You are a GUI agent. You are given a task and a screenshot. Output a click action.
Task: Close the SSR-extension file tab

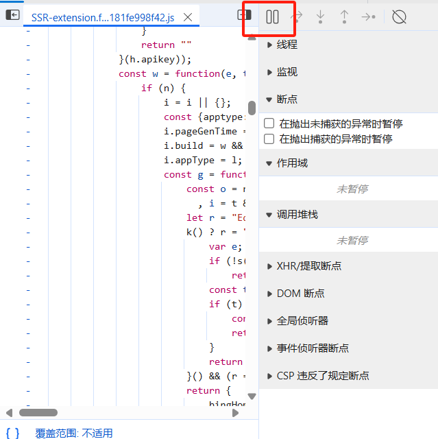[x=188, y=17]
